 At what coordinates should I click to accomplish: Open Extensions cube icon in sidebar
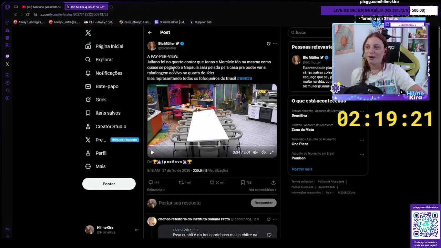(7, 90)
